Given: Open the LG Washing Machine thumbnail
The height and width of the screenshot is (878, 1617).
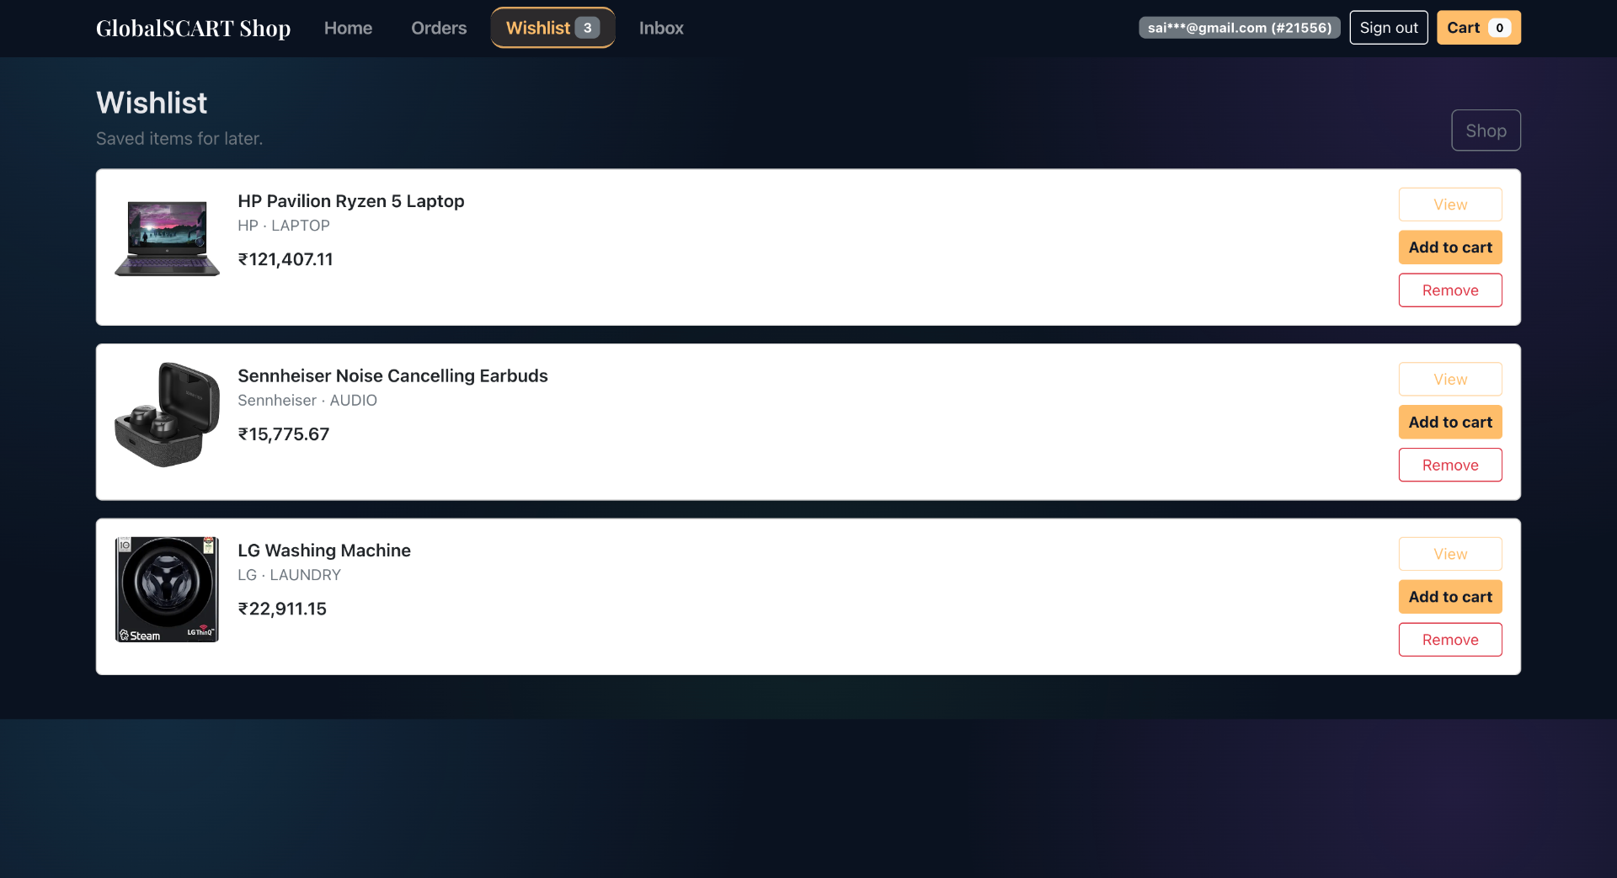Looking at the screenshot, I should pyautogui.click(x=167, y=589).
